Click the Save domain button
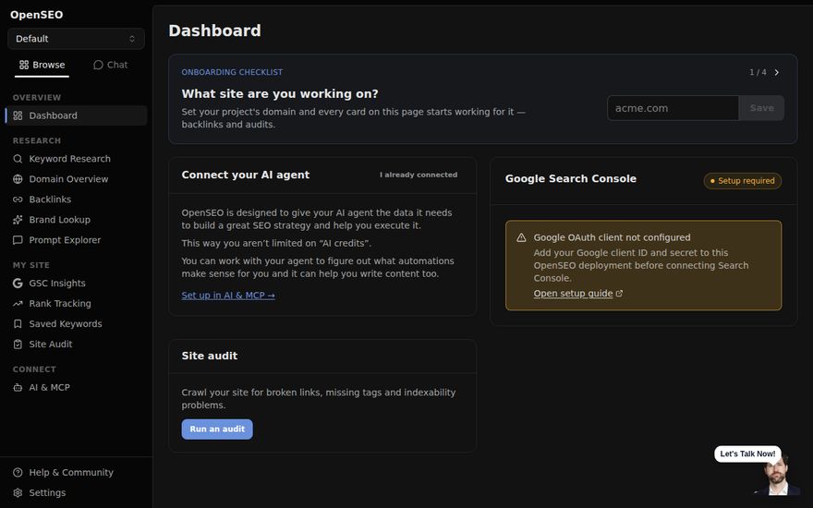 [x=761, y=108]
